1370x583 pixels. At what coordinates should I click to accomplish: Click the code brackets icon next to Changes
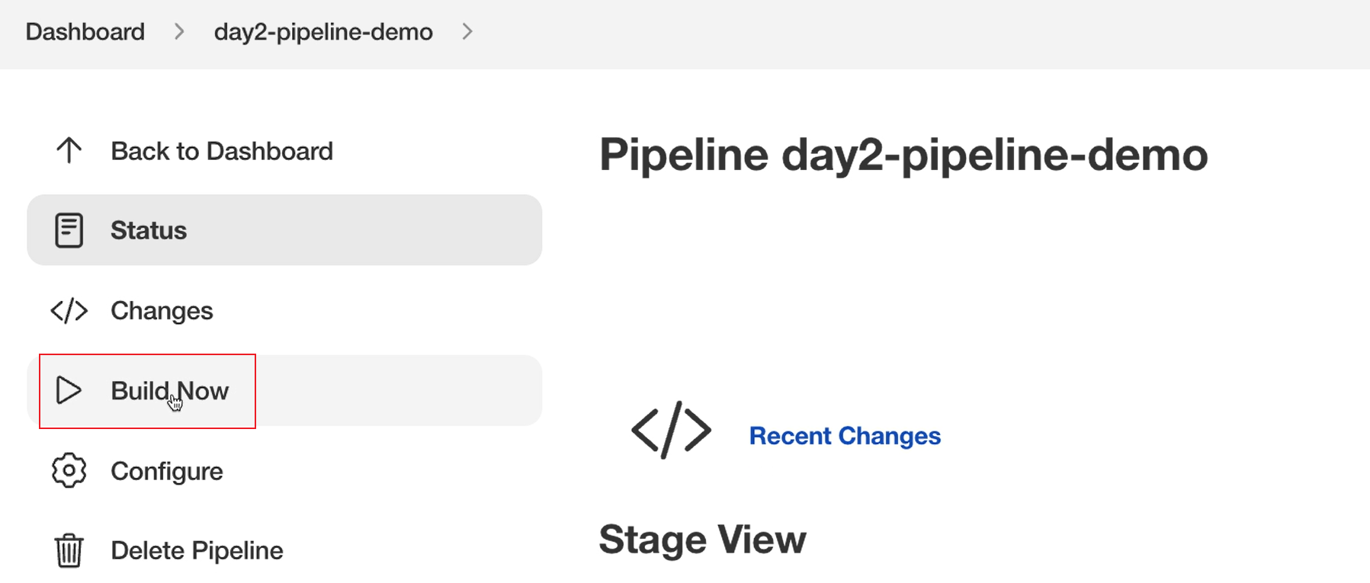pyautogui.click(x=69, y=311)
